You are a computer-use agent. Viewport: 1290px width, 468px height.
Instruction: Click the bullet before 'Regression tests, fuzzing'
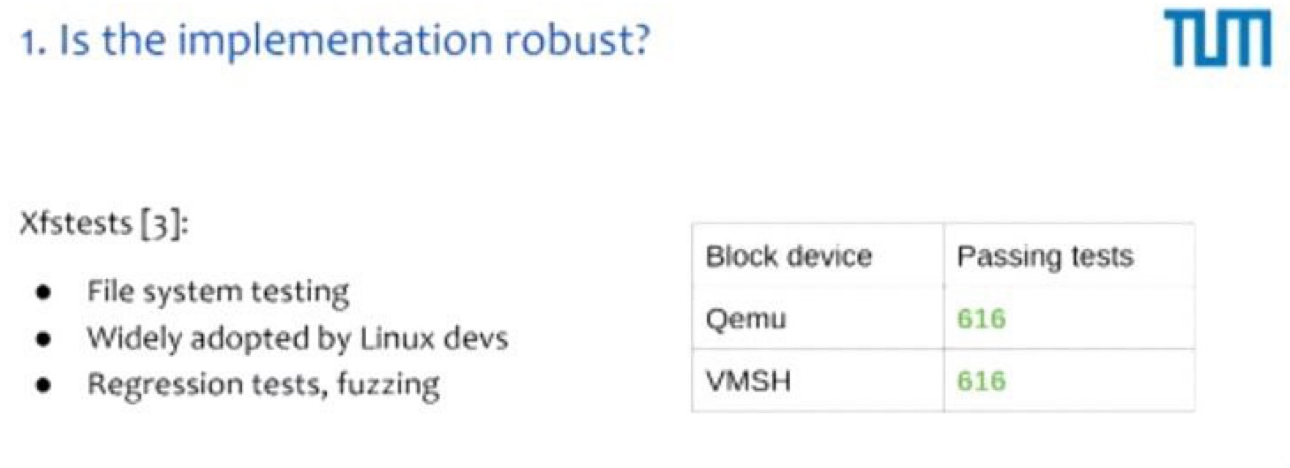pos(42,386)
